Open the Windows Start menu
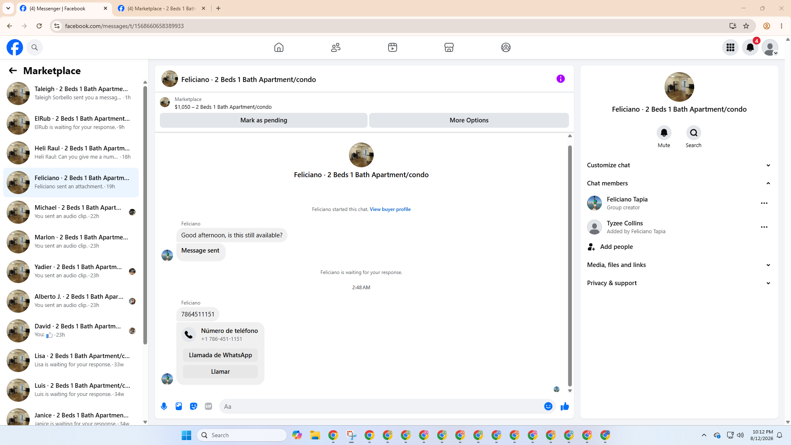Image resolution: width=791 pixels, height=445 pixels. click(187, 435)
